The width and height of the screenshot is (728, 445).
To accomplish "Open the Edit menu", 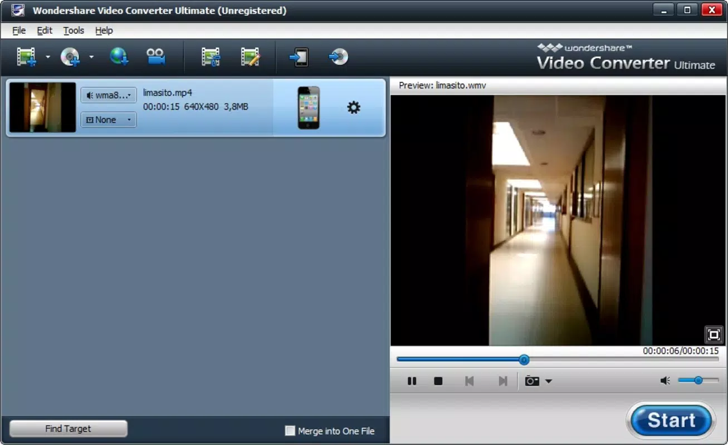I will click(x=45, y=31).
